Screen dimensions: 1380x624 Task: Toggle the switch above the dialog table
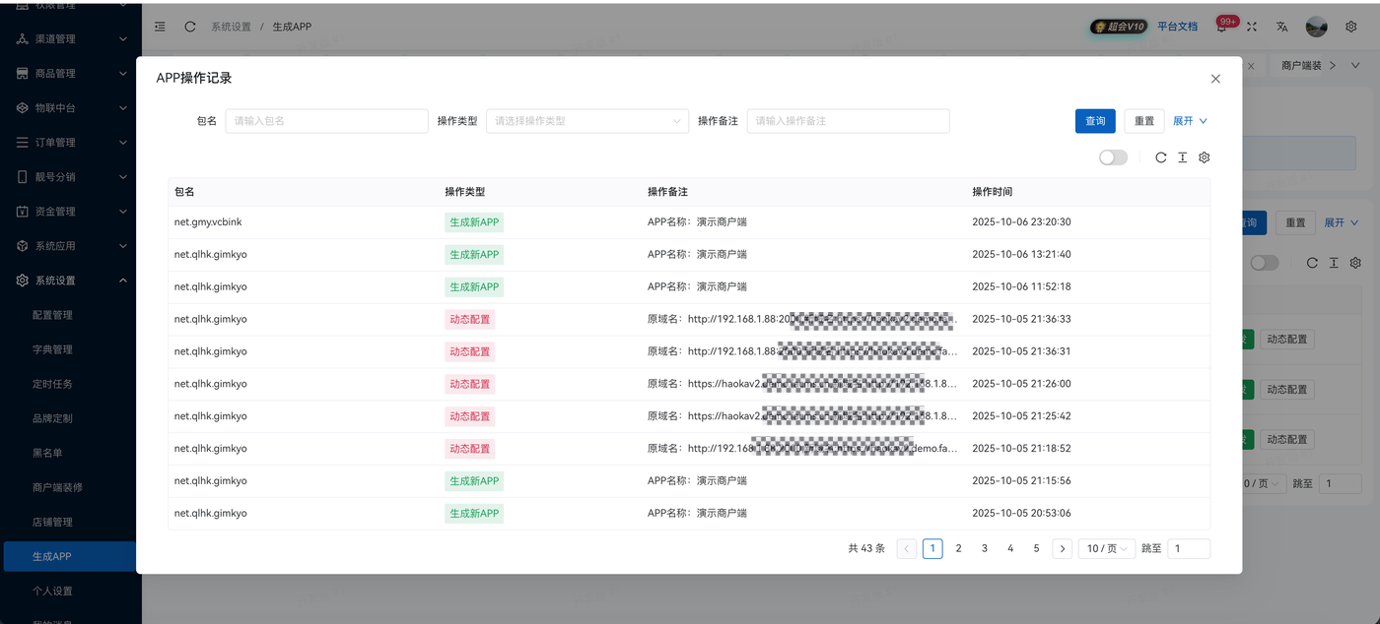click(x=1113, y=157)
